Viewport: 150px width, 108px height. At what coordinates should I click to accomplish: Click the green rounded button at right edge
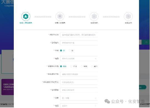click(143, 87)
